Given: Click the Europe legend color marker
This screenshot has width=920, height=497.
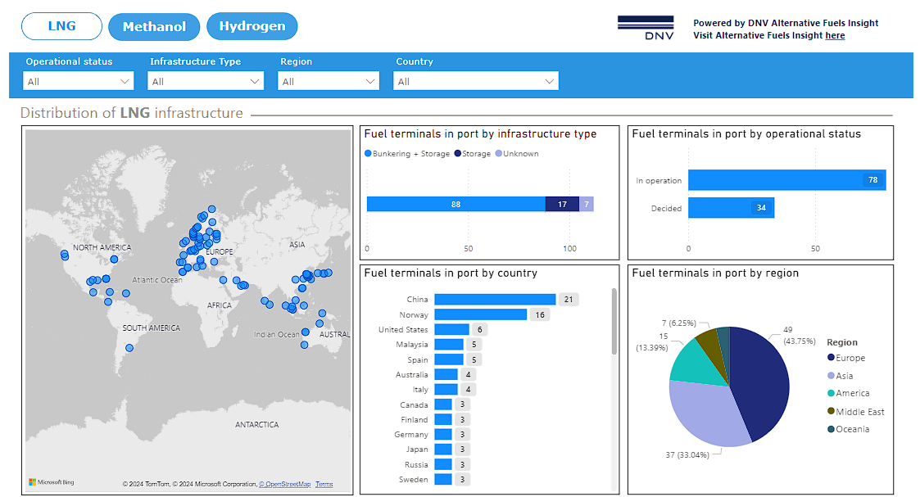Looking at the screenshot, I should (x=831, y=358).
